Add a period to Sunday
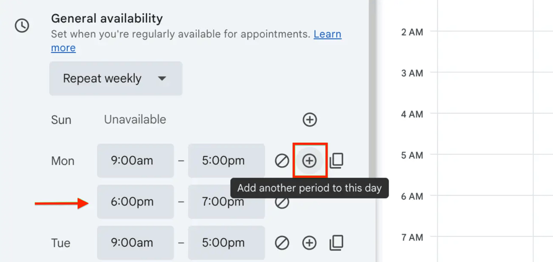 pyautogui.click(x=309, y=120)
